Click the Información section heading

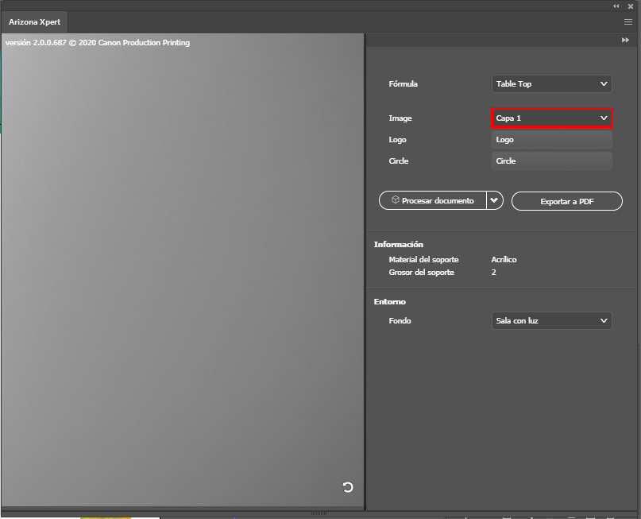pyautogui.click(x=398, y=244)
